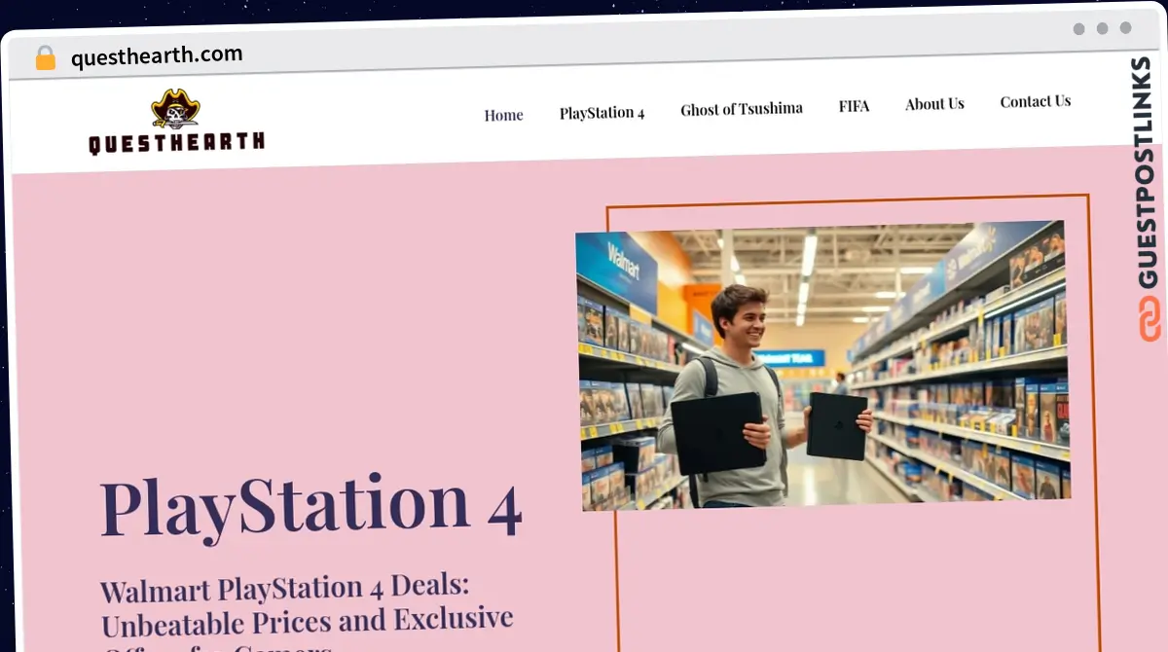
Task: Select FIFA in the navigation bar
Action: pos(854,106)
